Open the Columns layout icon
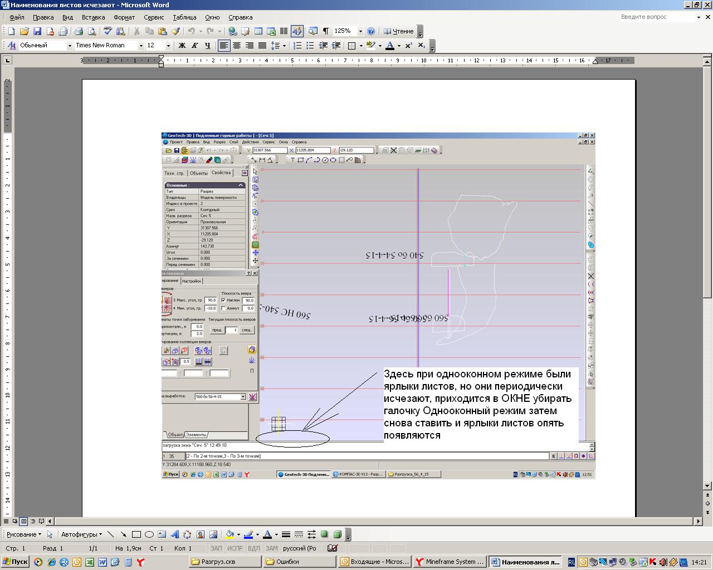The image size is (713, 570). tap(284, 31)
